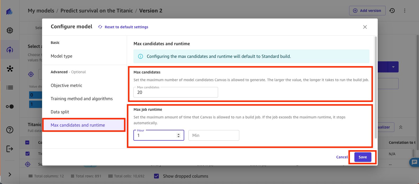Click the info icon in the notice banner

click(141, 56)
